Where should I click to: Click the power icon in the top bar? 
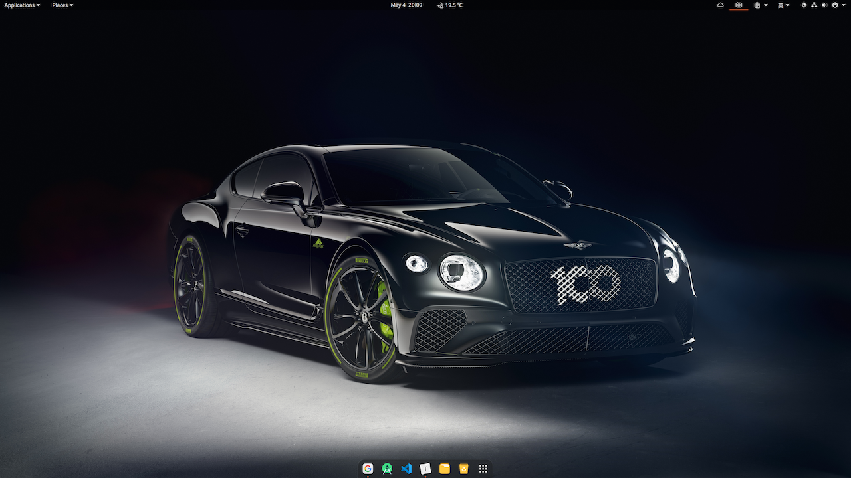coord(835,5)
